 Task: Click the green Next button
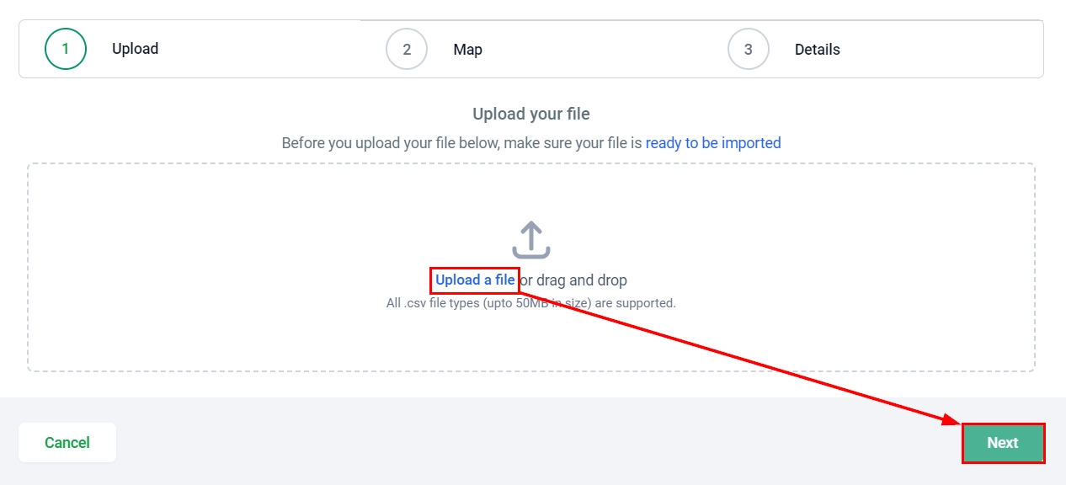pyautogui.click(x=1002, y=443)
